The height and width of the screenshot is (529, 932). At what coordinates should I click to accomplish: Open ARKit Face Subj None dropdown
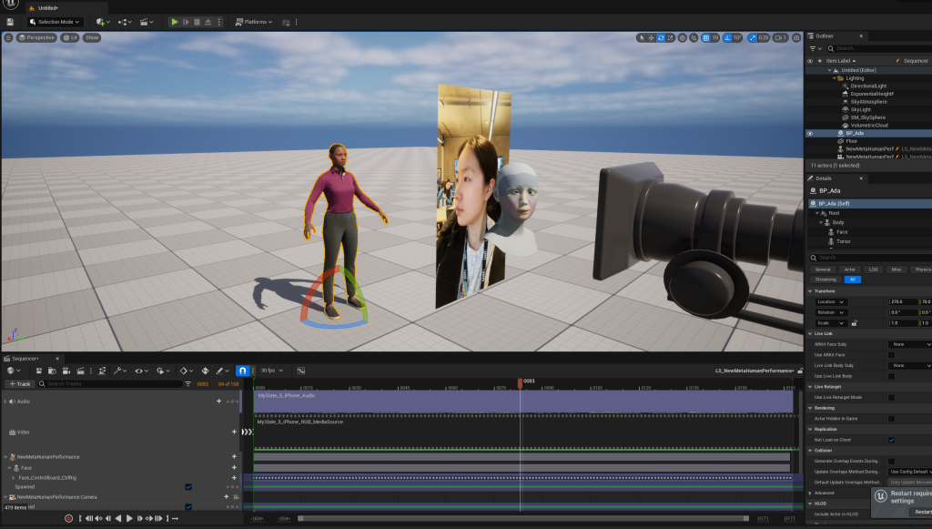click(909, 345)
